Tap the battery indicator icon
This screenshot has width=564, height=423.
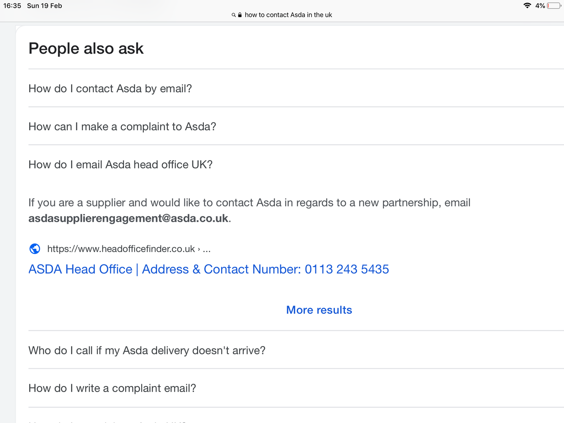coord(554,5)
